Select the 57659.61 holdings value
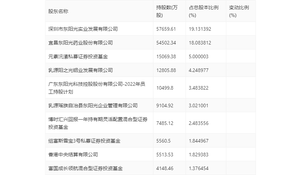 point(166,29)
